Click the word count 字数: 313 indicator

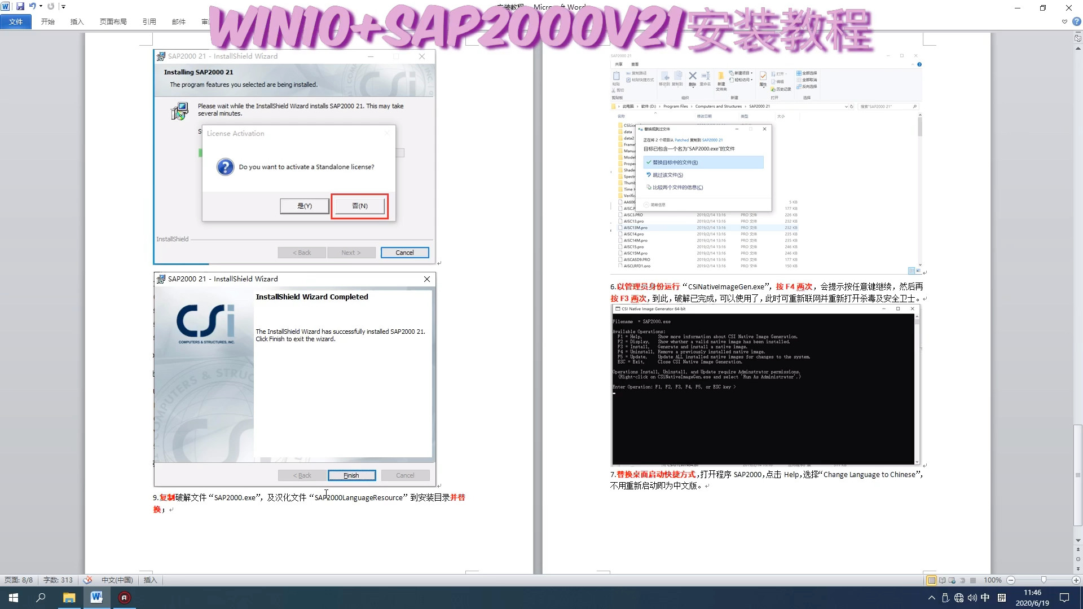(58, 580)
